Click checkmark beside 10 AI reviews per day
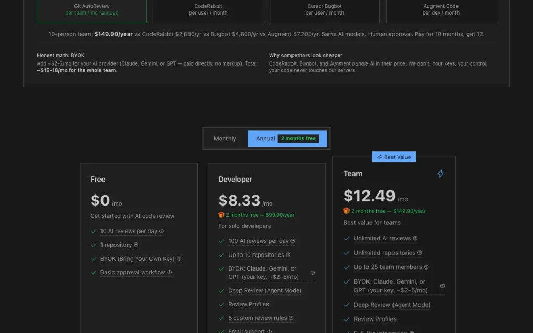 94,231
